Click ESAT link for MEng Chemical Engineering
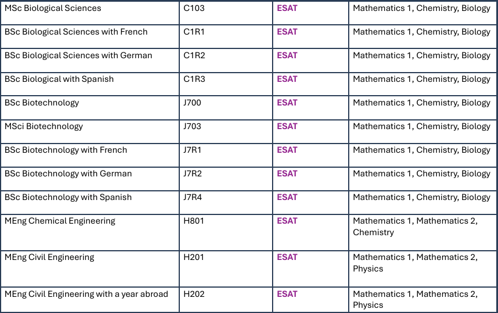 tap(287, 221)
